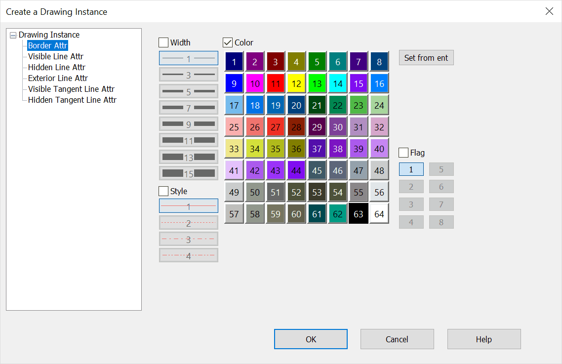Open Visible Tangent Line Attr settings
Screen dimensions: 562x364
point(71,89)
